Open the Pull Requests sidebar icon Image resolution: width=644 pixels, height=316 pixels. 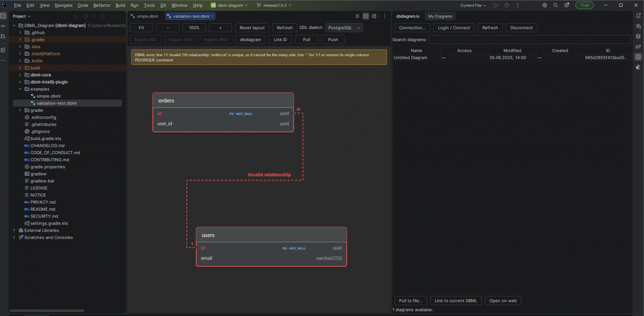point(3,36)
